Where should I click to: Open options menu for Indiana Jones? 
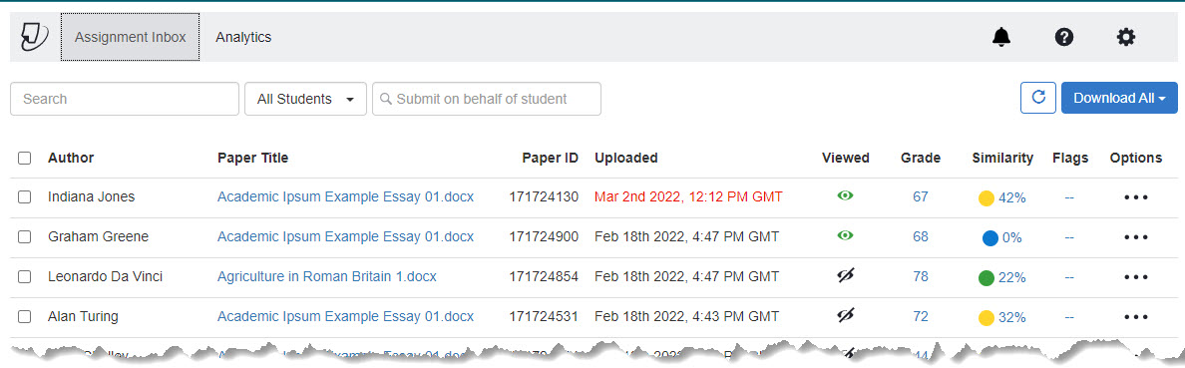coord(1136,197)
